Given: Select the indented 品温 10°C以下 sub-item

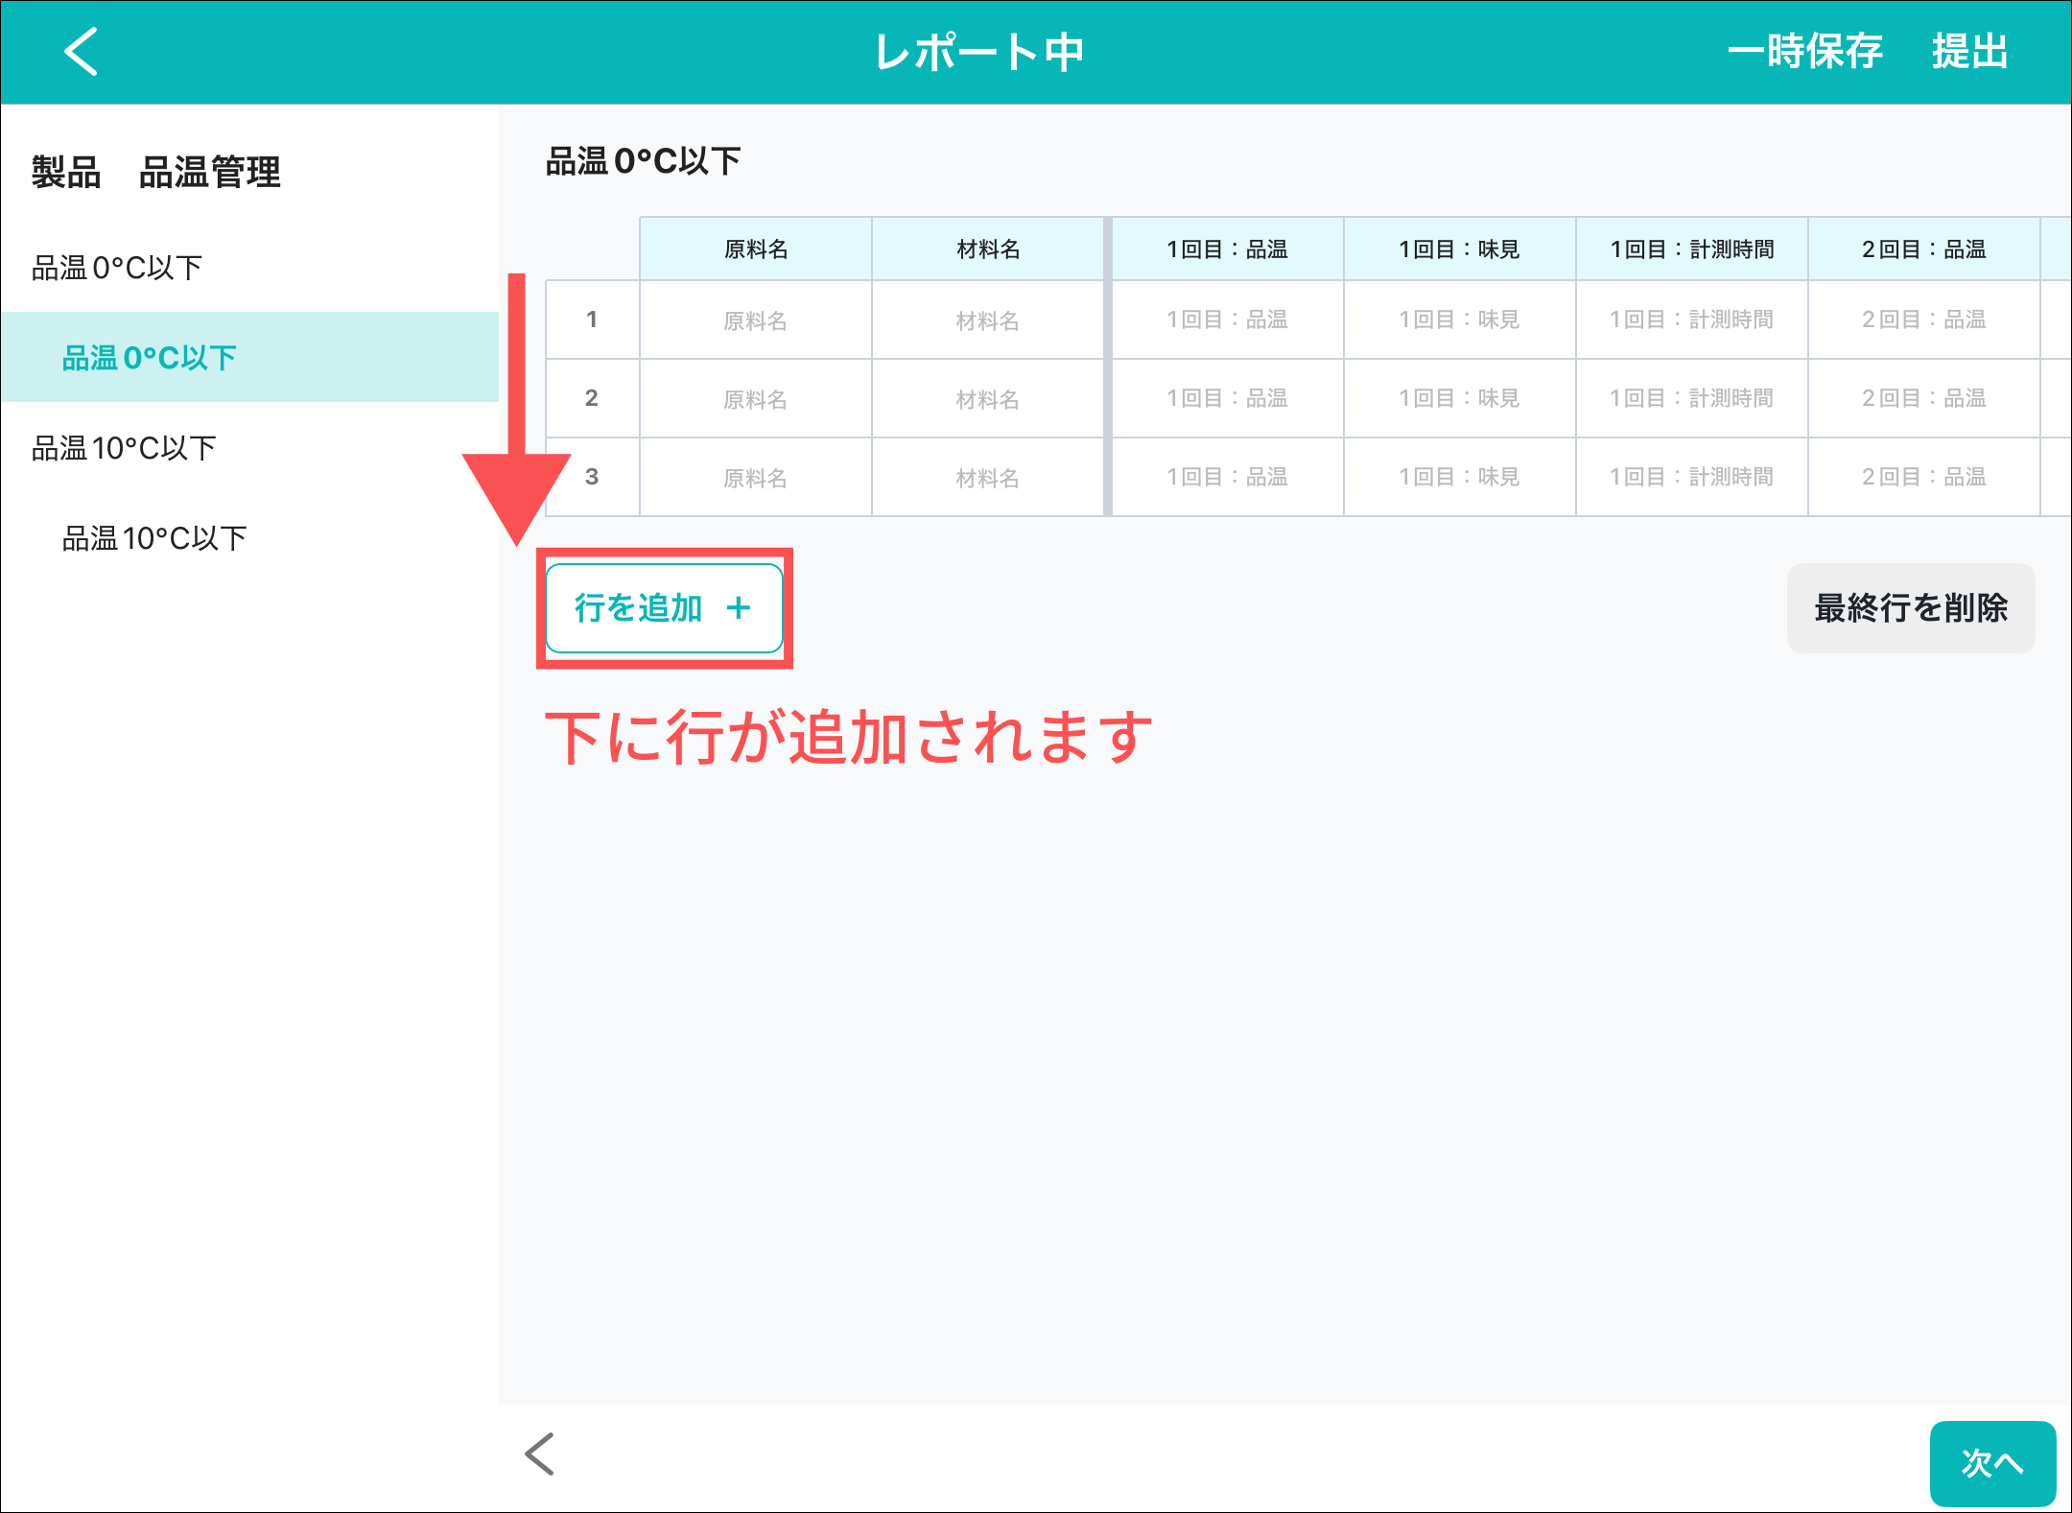Looking at the screenshot, I should (154, 538).
